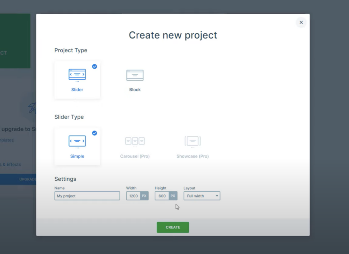The height and width of the screenshot is (254, 349).
Task: Click the blue checkmark on Slider card
Action: 94,66
